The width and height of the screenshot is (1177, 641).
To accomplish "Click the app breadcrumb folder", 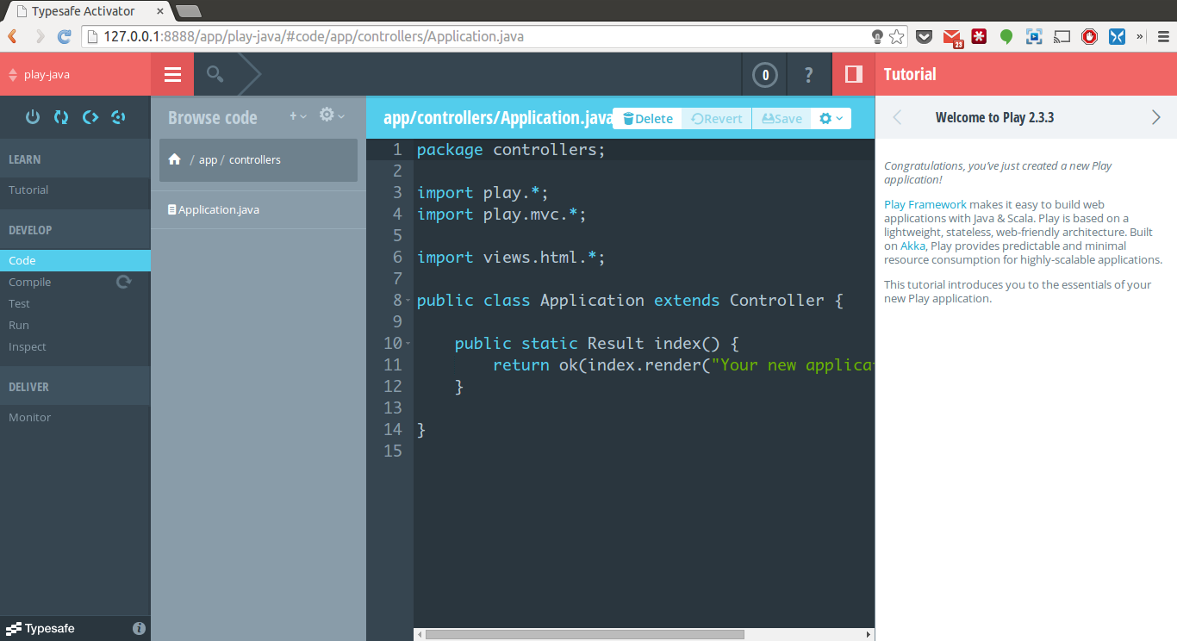I will coord(208,160).
